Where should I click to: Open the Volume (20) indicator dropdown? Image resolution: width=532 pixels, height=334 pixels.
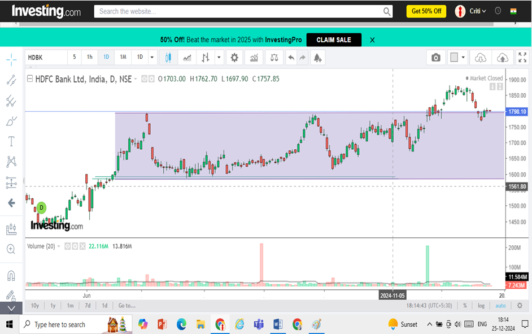point(59,246)
